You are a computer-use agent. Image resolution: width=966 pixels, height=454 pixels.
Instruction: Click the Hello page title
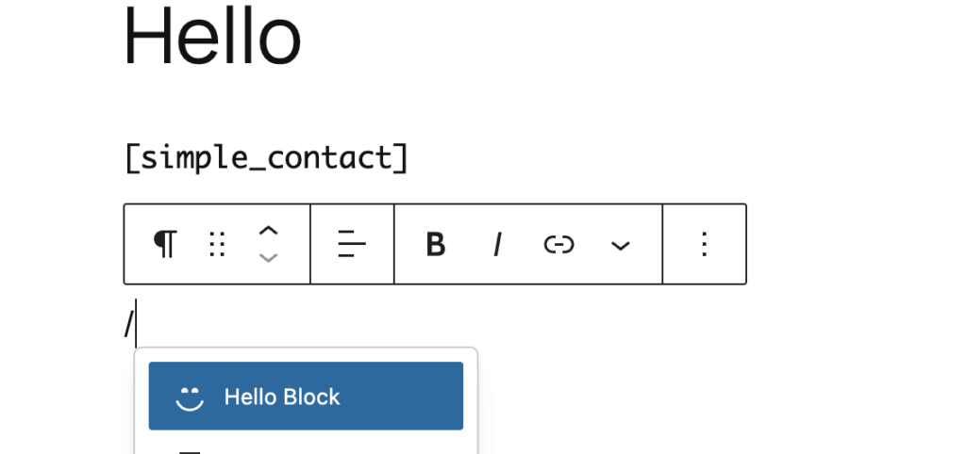pyautogui.click(x=212, y=38)
